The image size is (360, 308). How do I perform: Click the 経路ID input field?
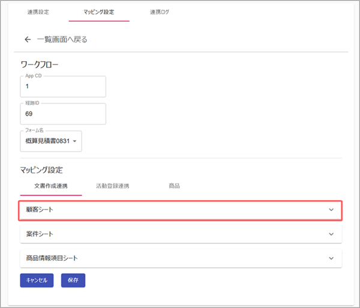tap(63, 113)
